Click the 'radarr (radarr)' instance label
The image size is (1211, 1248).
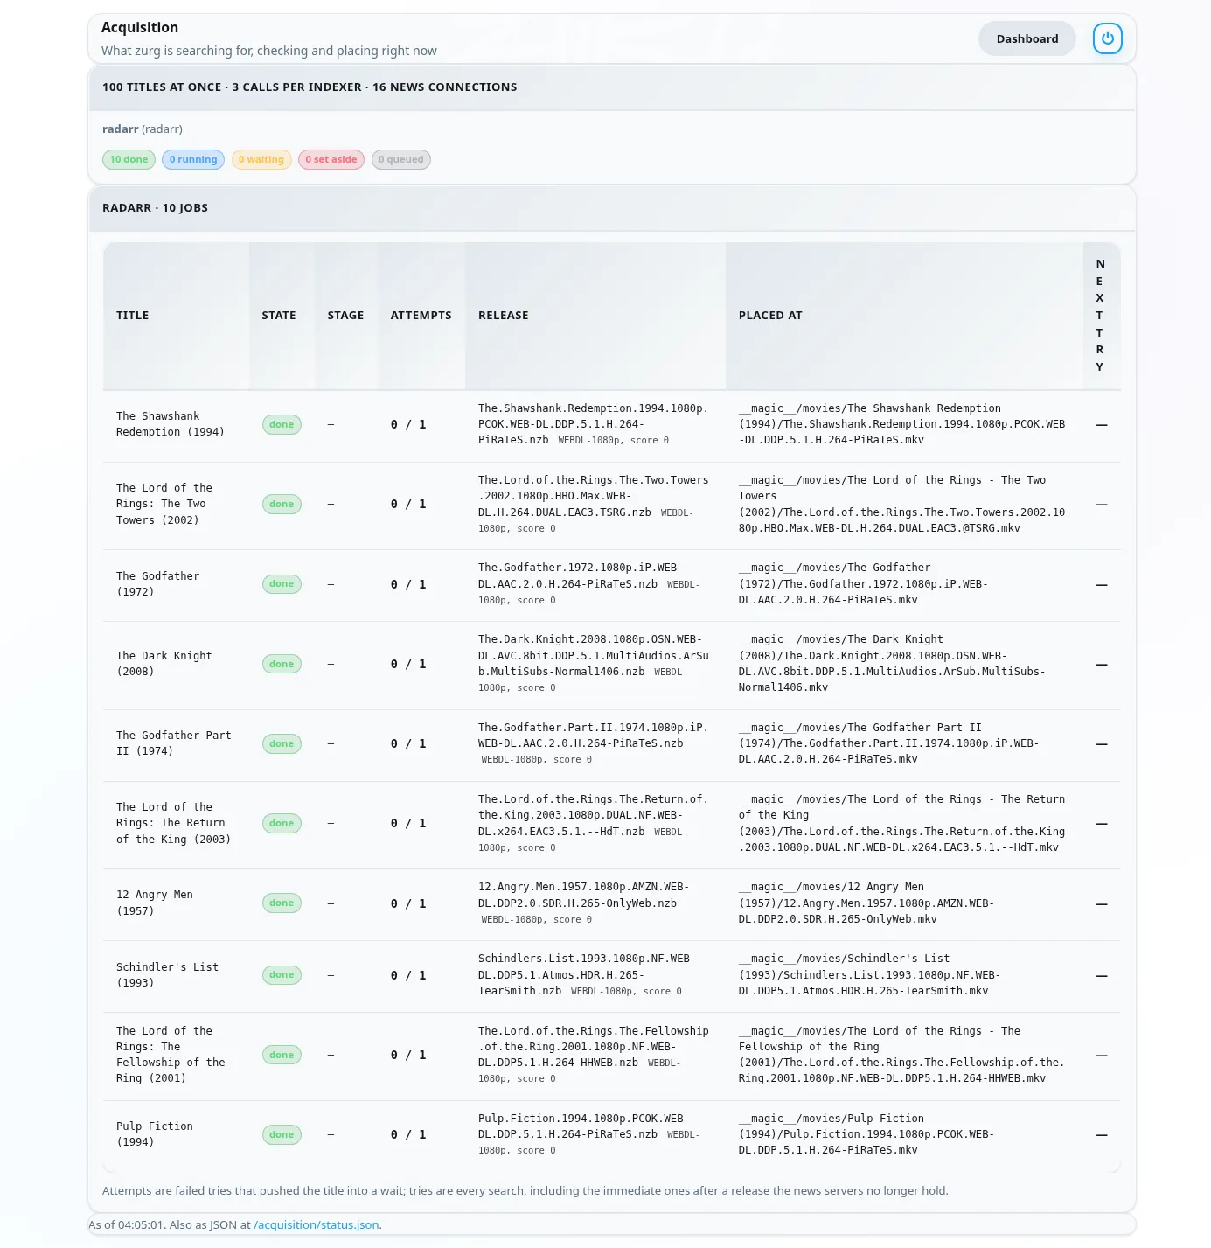(x=143, y=129)
